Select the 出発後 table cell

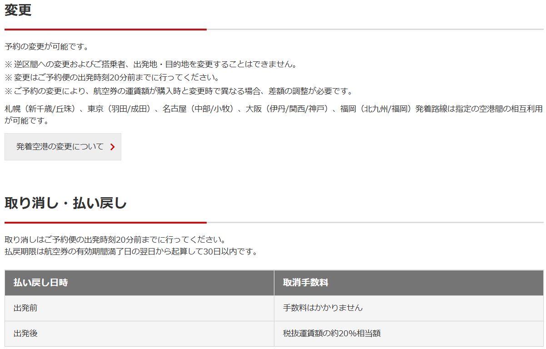tap(25, 334)
